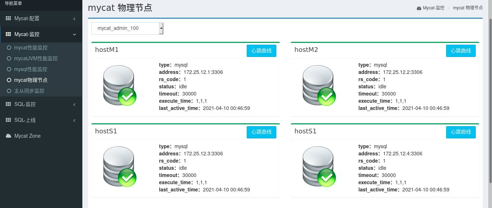
Task: Expand the SQL-上线 menu chevron
Action: (74, 120)
